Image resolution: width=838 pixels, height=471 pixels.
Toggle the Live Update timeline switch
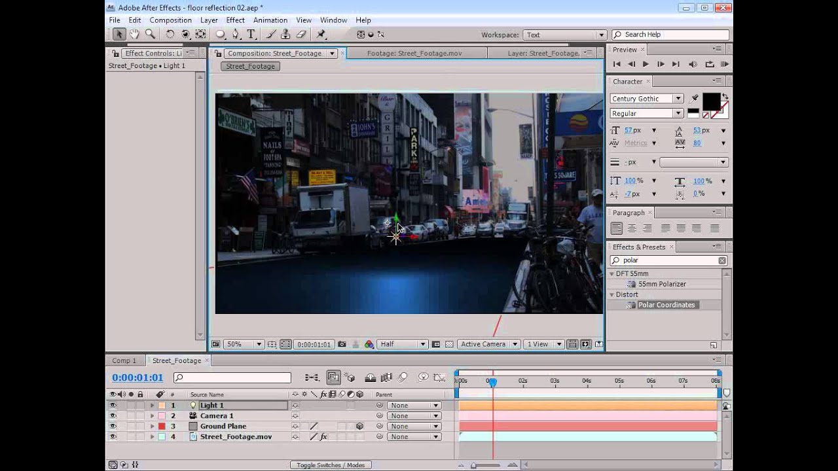click(333, 377)
